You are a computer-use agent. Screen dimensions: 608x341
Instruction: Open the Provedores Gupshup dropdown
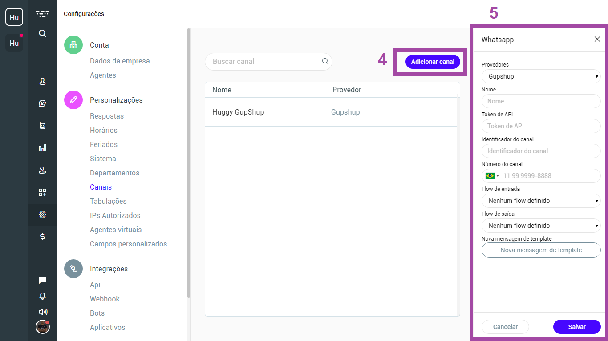click(541, 76)
